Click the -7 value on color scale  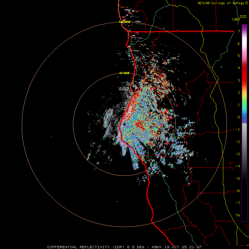point(238,203)
